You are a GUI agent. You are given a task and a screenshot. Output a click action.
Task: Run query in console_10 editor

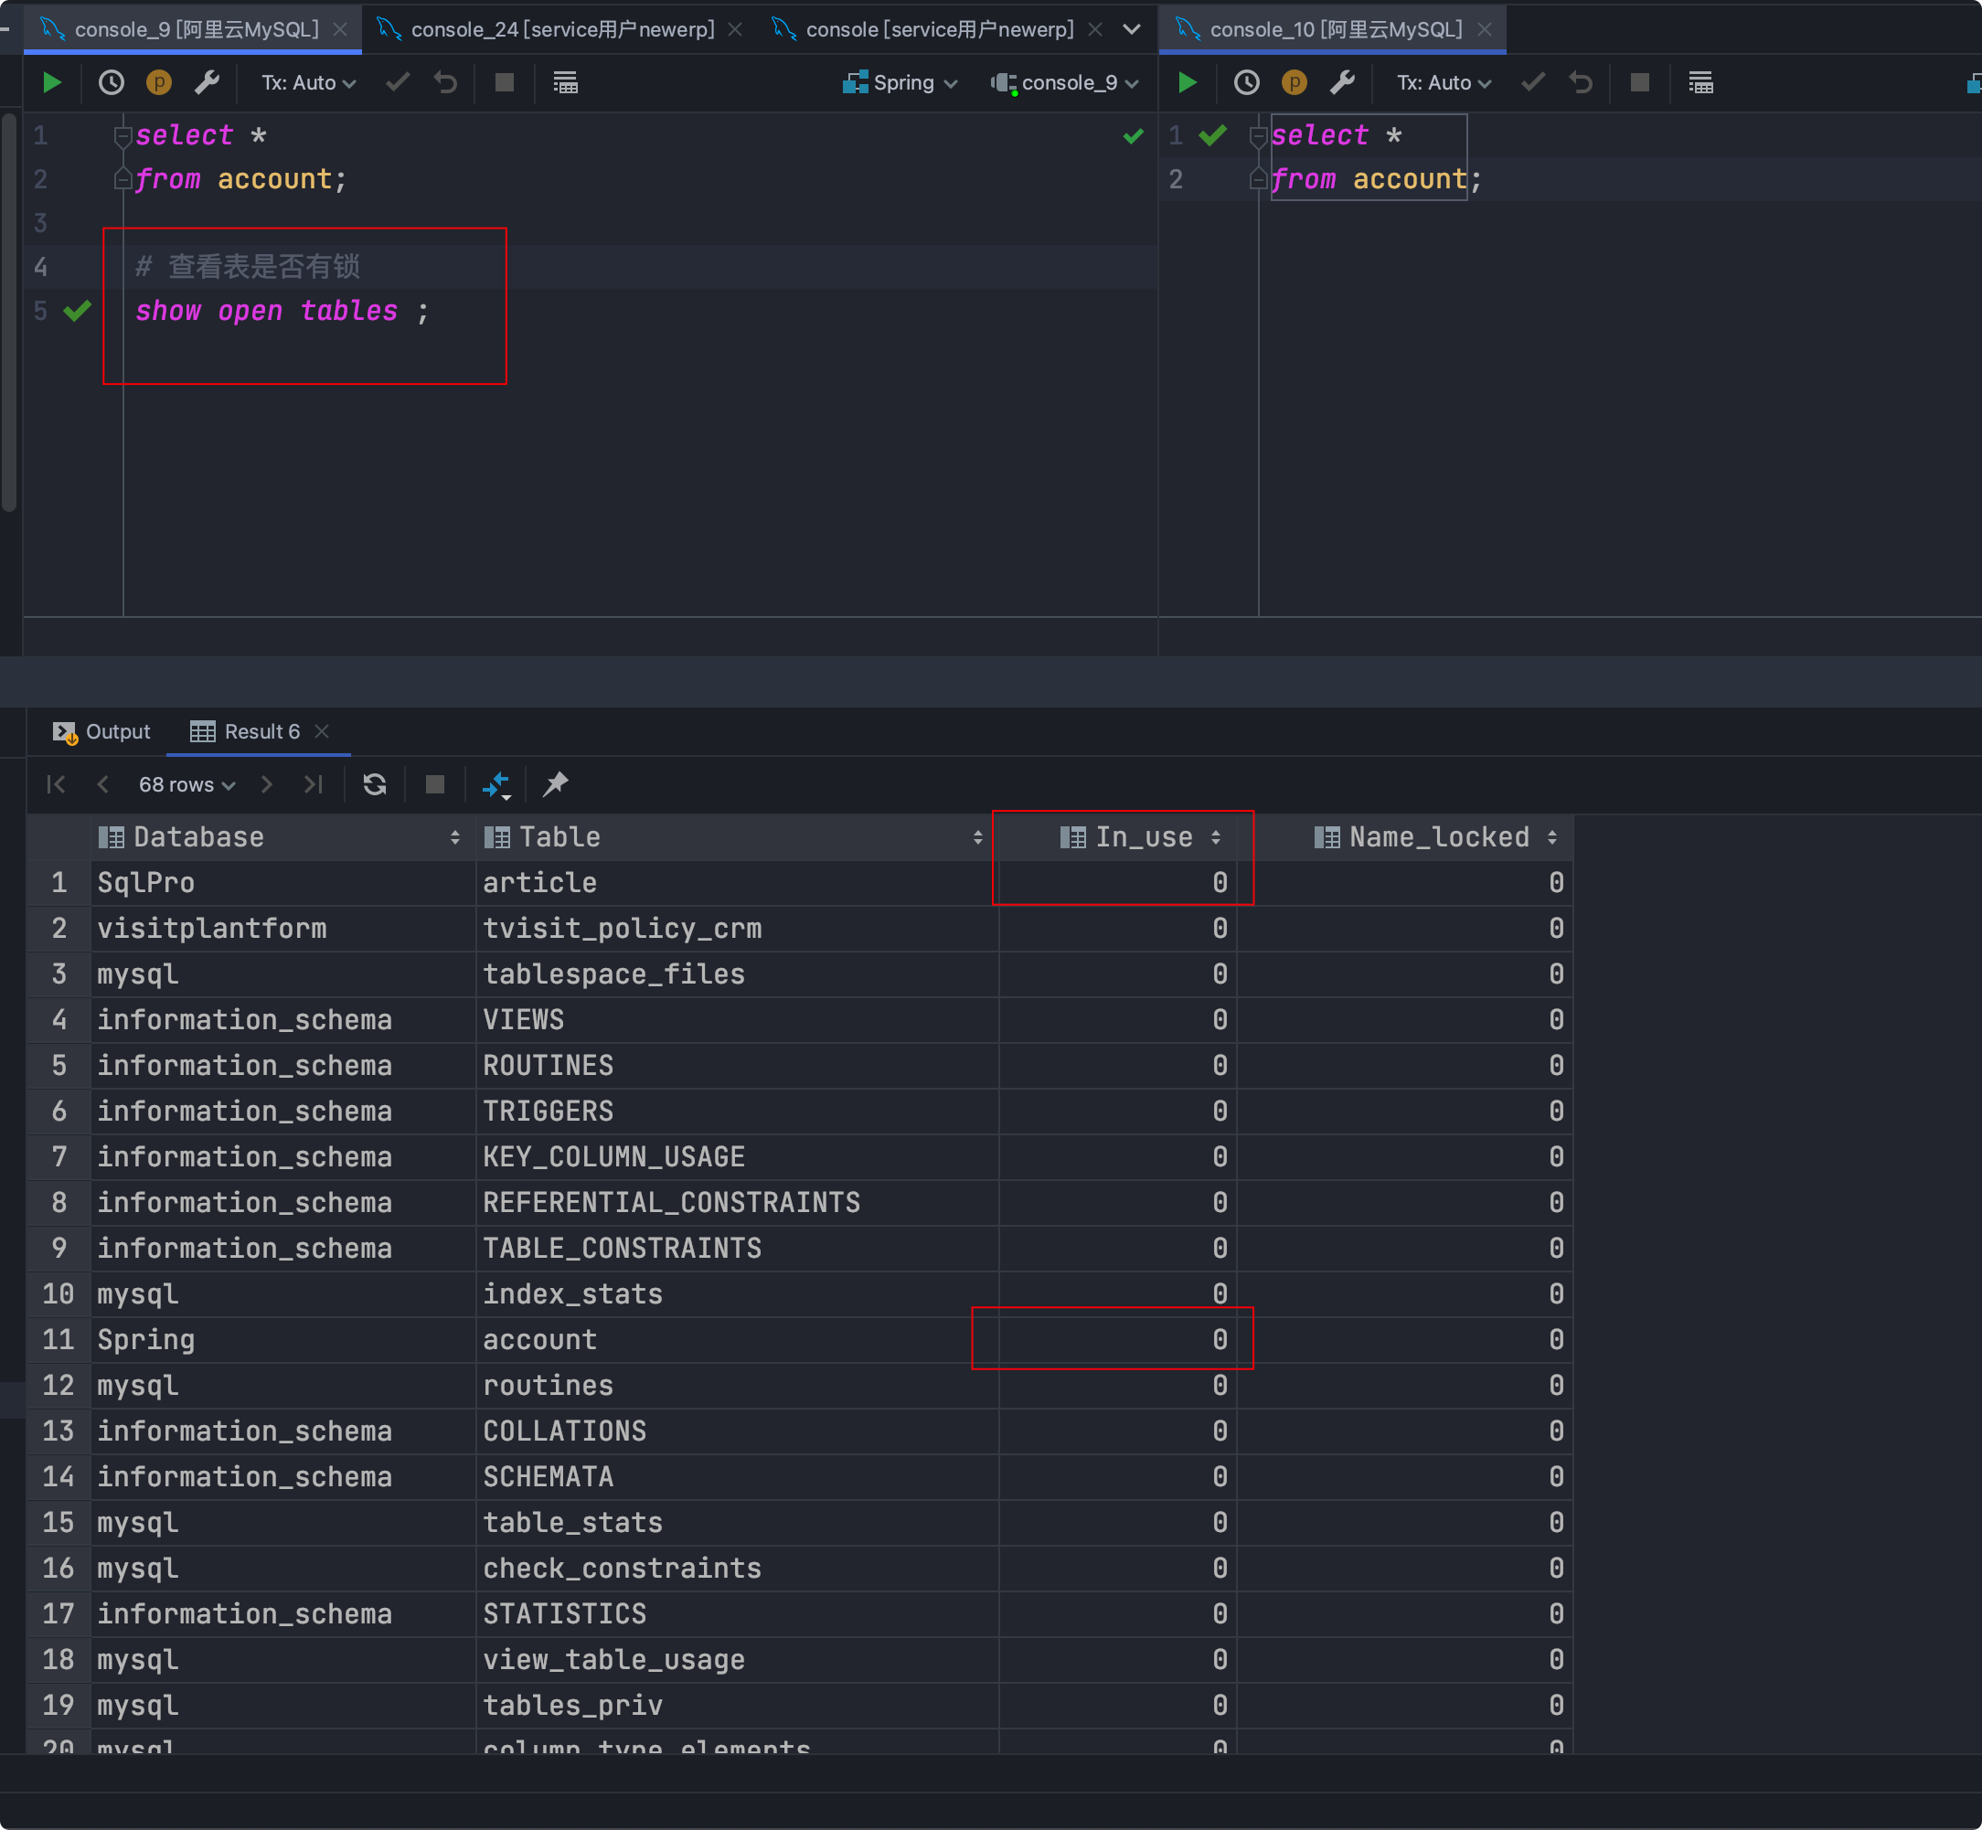[x=1187, y=83]
